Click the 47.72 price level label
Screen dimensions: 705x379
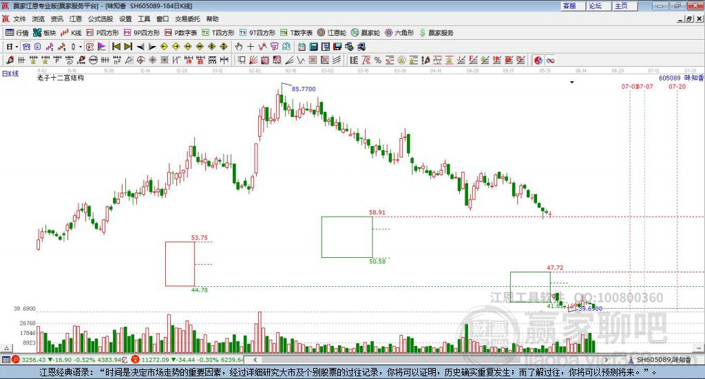point(555,268)
